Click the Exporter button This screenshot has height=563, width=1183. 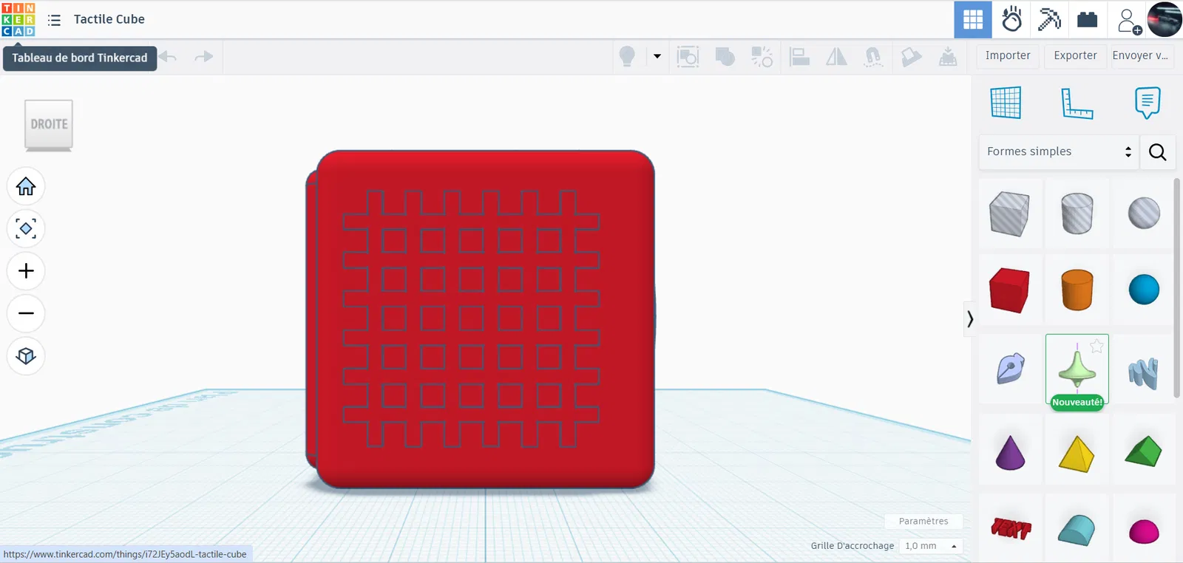(1076, 56)
